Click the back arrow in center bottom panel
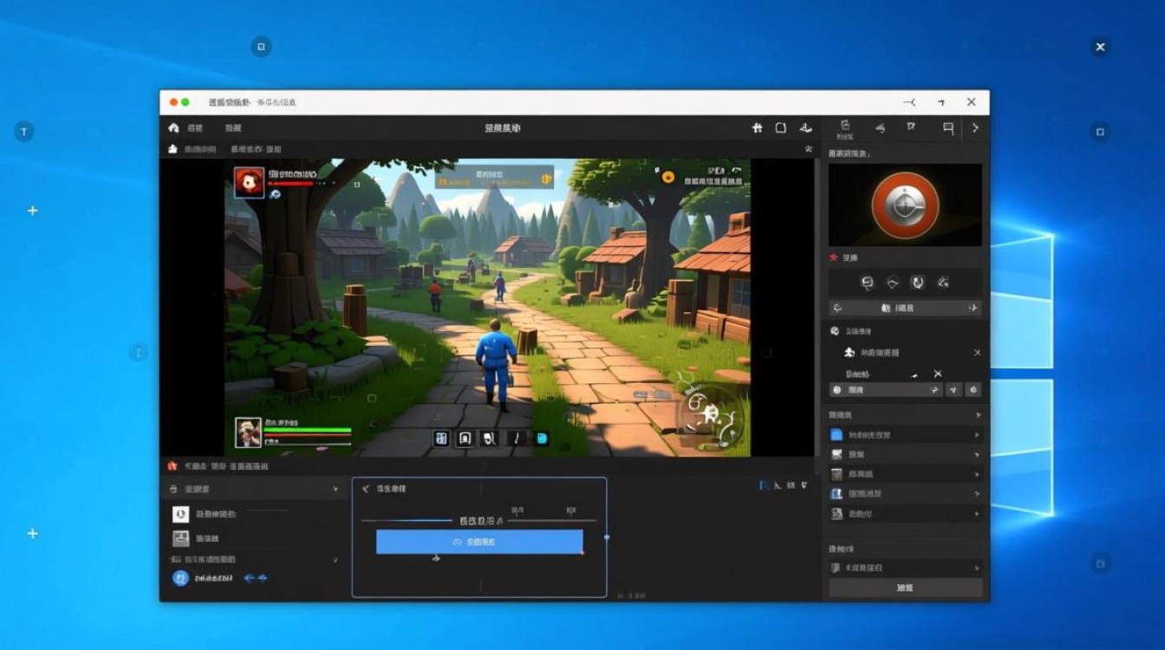Viewport: 1165px width, 650px height. 365,489
